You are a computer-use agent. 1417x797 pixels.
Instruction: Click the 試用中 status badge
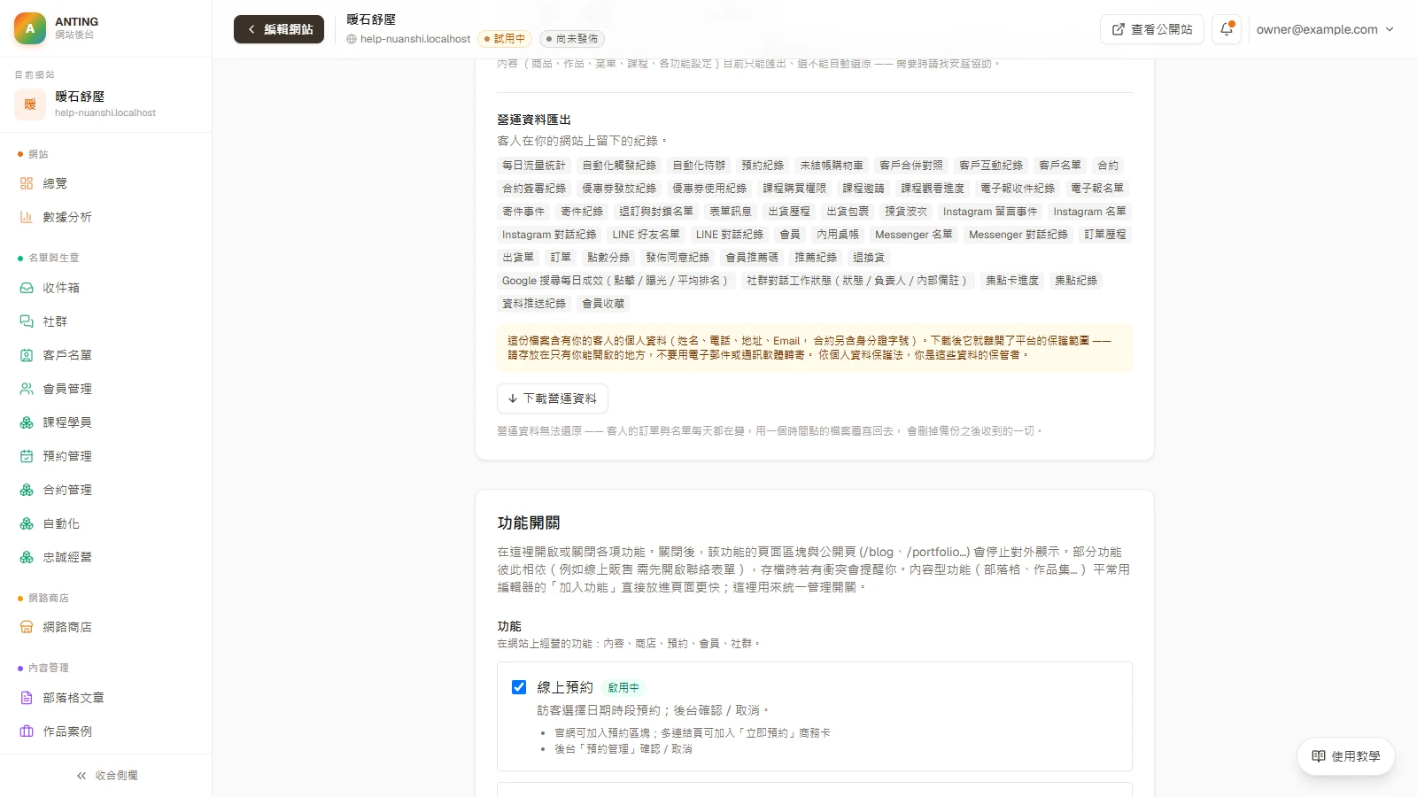tap(505, 39)
